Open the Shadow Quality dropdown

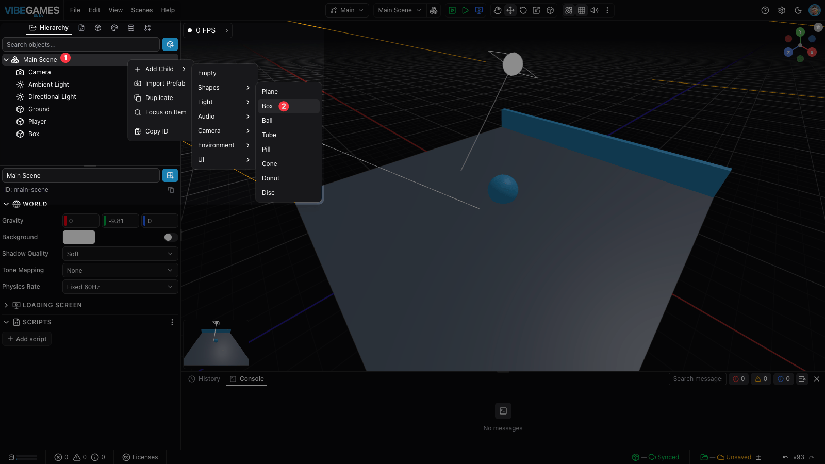tap(120, 254)
